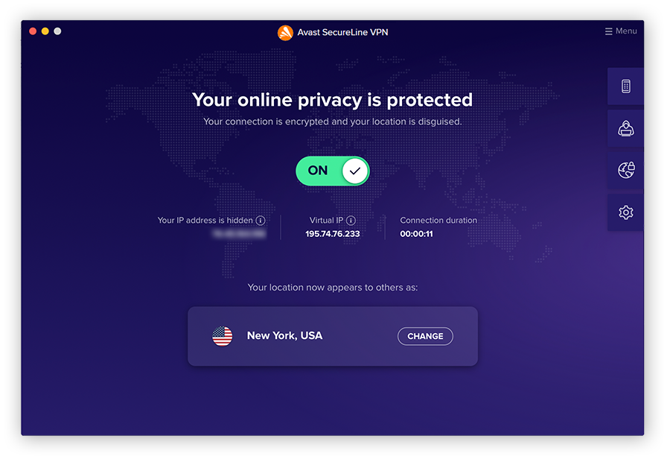Click the info icon next to Virtual IP
Screen dimensions: 670x459
tap(350, 221)
